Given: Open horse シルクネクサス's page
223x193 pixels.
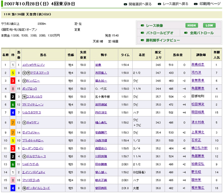Looking at the screenshot, I should tap(31, 113).
